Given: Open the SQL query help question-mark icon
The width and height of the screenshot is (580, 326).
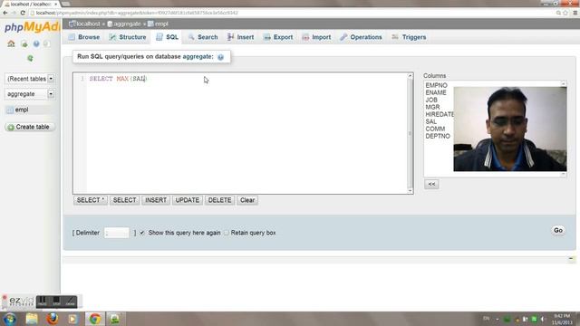Looking at the screenshot, I should [x=220, y=57].
